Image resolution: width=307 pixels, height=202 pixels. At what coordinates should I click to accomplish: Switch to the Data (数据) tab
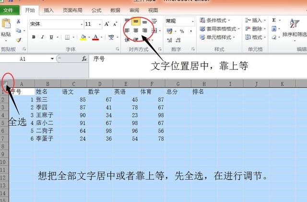[115, 10]
